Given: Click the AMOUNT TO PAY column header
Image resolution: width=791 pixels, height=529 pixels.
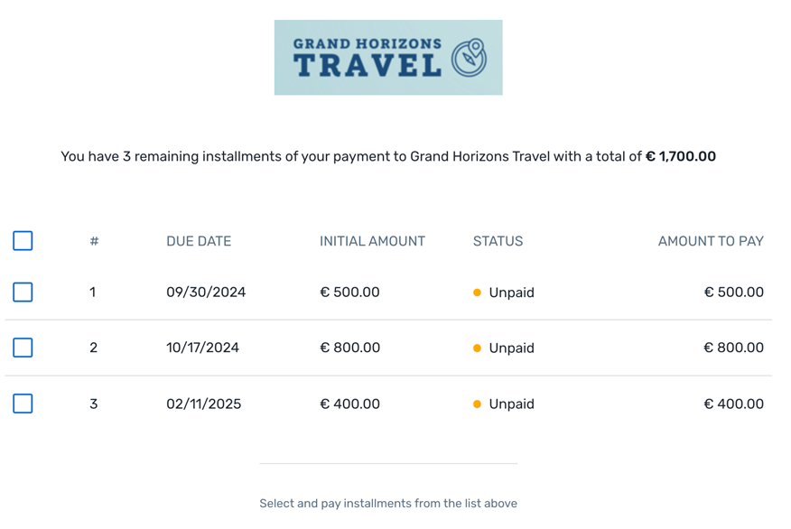Looking at the screenshot, I should [x=711, y=241].
